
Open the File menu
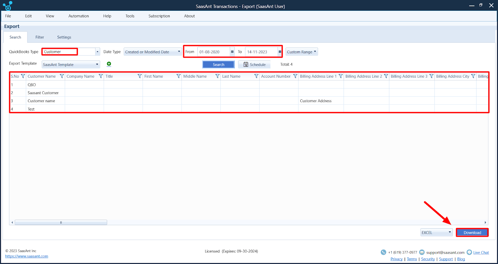click(x=8, y=16)
